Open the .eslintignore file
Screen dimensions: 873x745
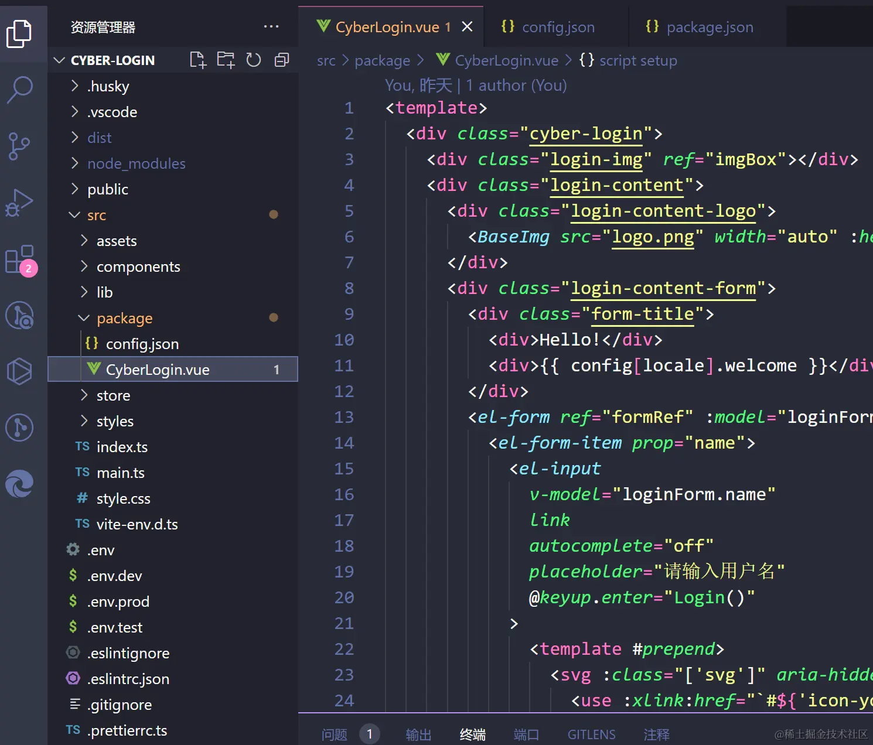pos(173,653)
